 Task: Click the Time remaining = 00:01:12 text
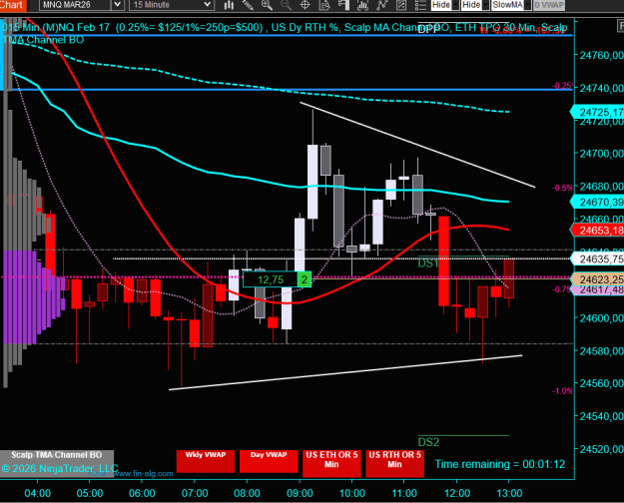click(x=500, y=464)
